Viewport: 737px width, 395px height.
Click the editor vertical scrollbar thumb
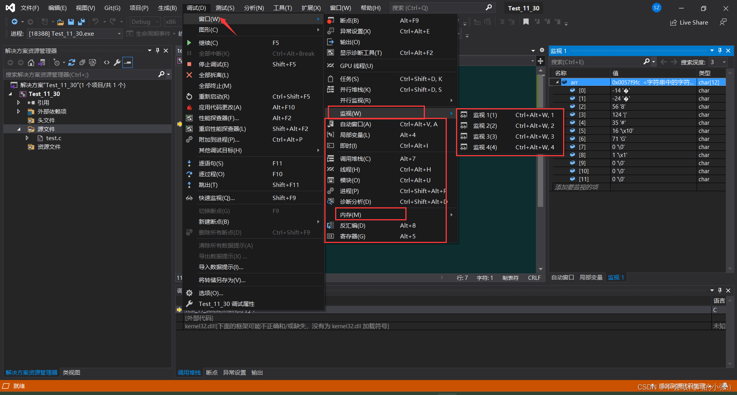click(540, 140)
